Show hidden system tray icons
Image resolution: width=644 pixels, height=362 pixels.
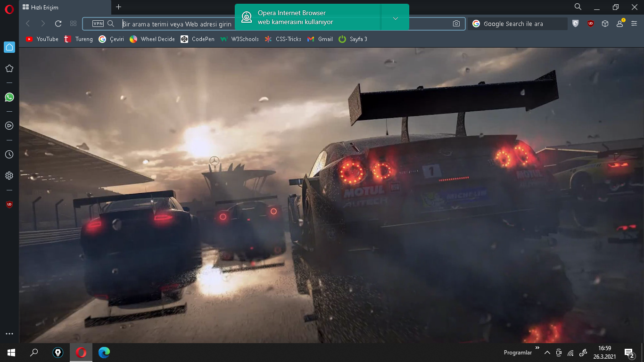click(547, 353)
